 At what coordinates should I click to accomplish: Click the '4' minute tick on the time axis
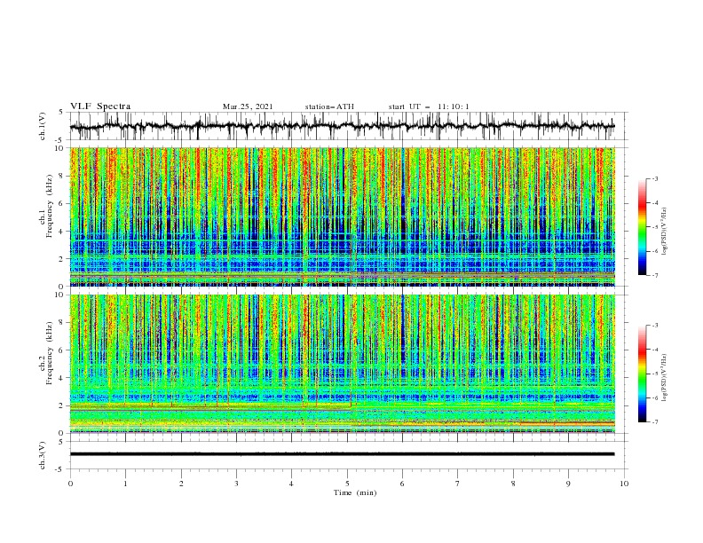[x=291, y=484]
